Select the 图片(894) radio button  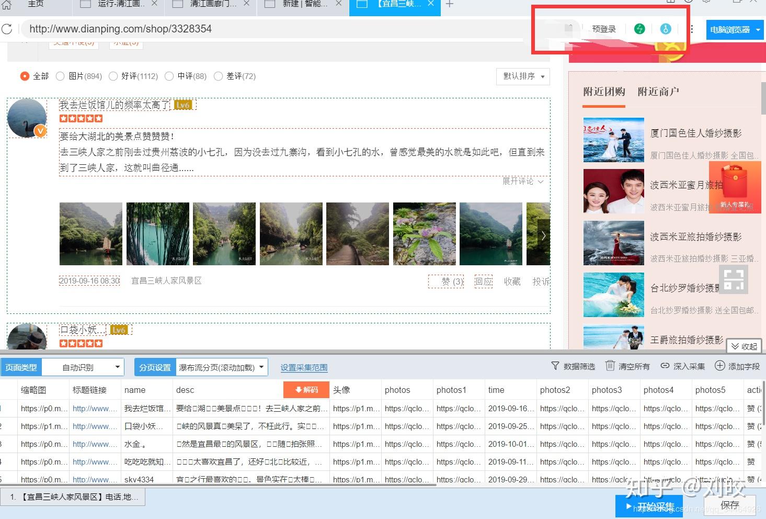click(60, 76)
